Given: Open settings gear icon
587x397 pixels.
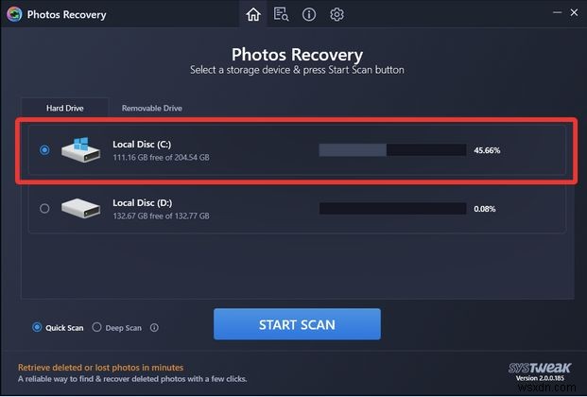Looking at the screenshot, I should pos(337,14).
